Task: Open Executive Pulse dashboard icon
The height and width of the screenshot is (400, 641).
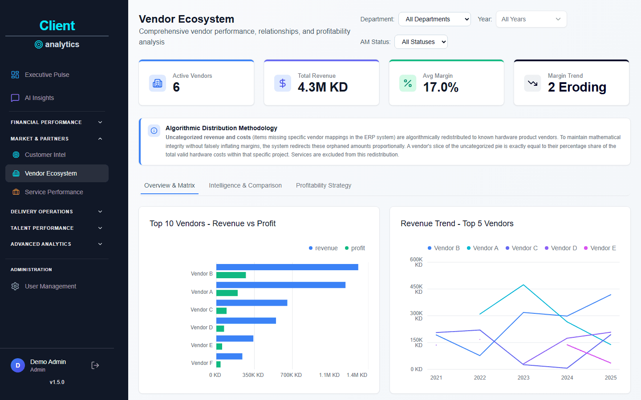Action: click(x=15, y=75)
